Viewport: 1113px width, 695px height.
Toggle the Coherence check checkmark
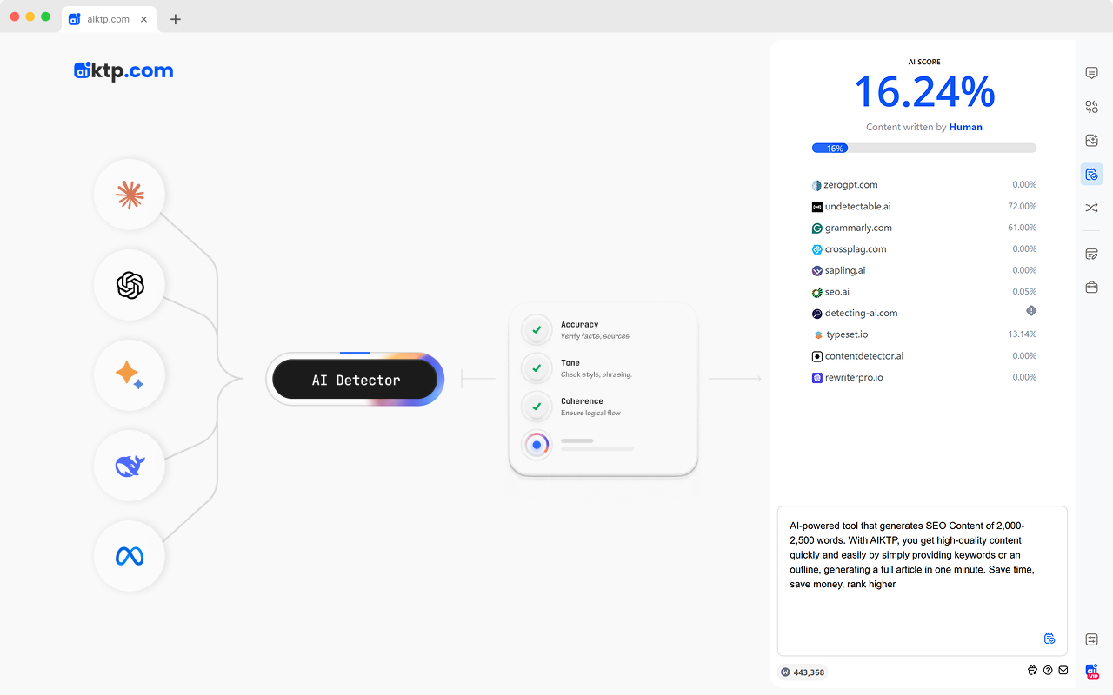coord(537,406)
